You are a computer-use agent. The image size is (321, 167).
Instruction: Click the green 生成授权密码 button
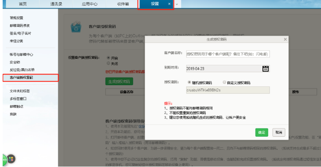tap(119, 82)
